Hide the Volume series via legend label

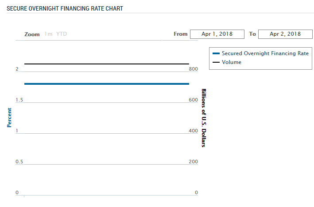(x=231, y=62)
